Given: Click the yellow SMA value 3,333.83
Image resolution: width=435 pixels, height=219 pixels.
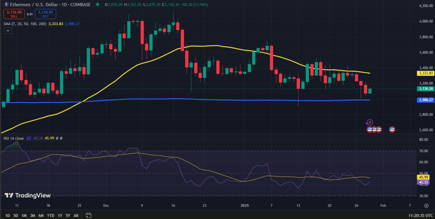Looking at the screenshot, I should [56, 24].
